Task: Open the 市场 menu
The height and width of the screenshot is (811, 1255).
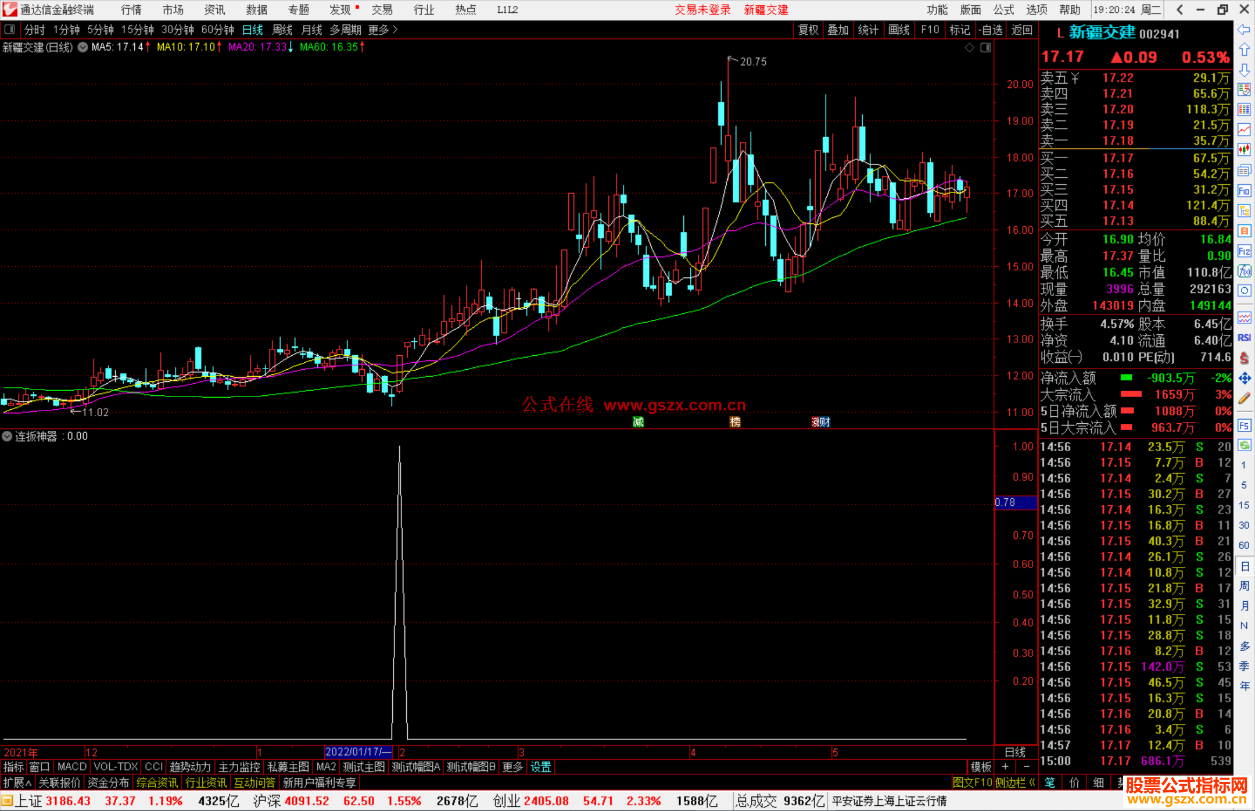Action: click(x=173, y=10)
